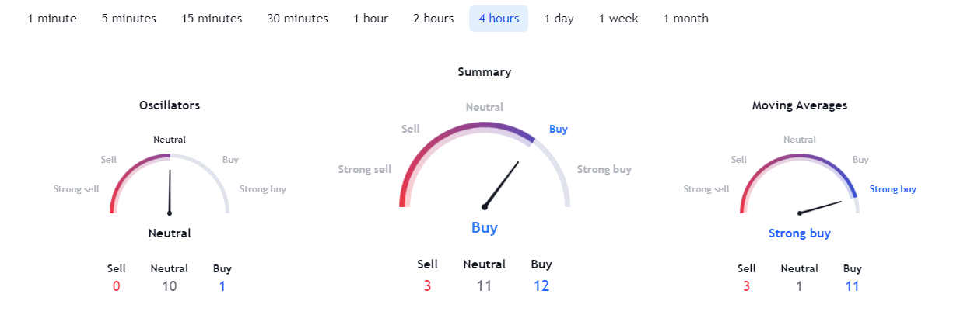Select the 1 minute timeframe tab
Viewport: 953px width, 318px height.
click(52, 19)
